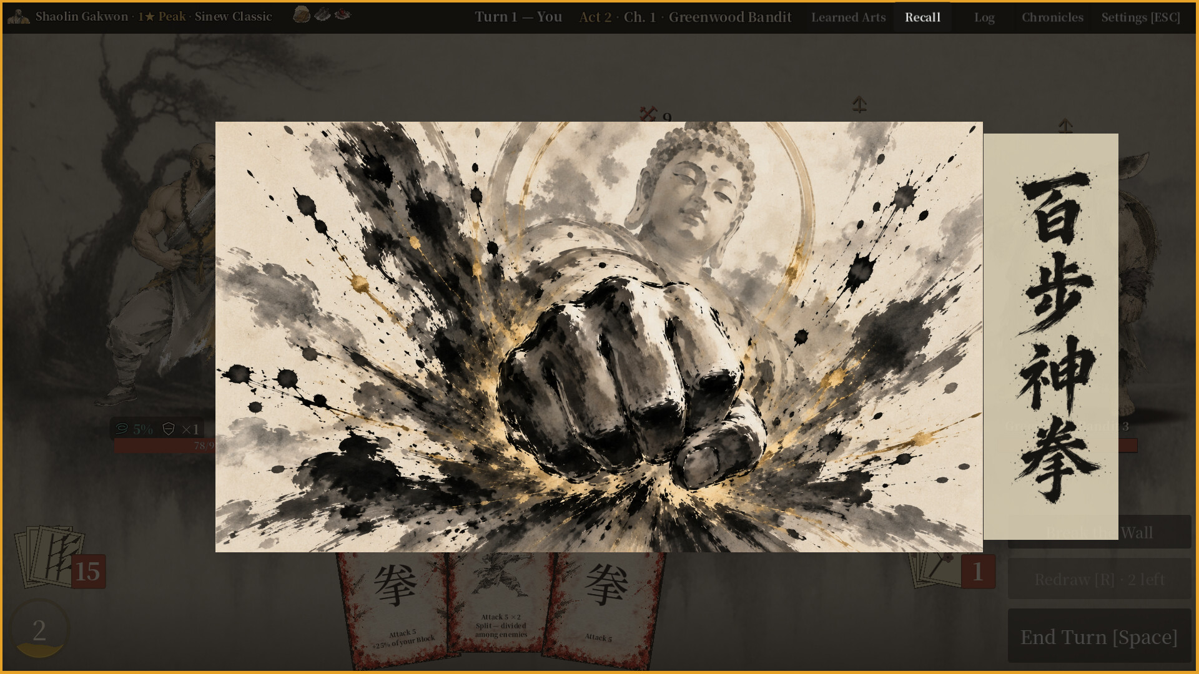Select the second dark relic icon
The image size is (1199, 674).
[x=322, y=14]
